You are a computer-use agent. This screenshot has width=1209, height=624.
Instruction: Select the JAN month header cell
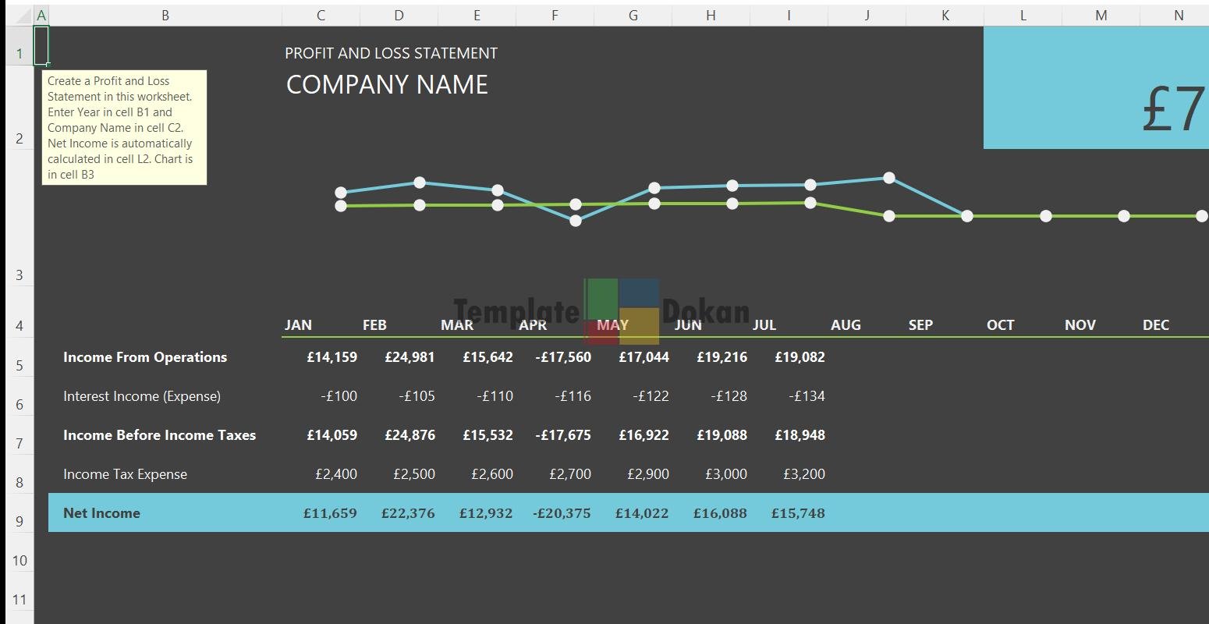coord(299,325)
